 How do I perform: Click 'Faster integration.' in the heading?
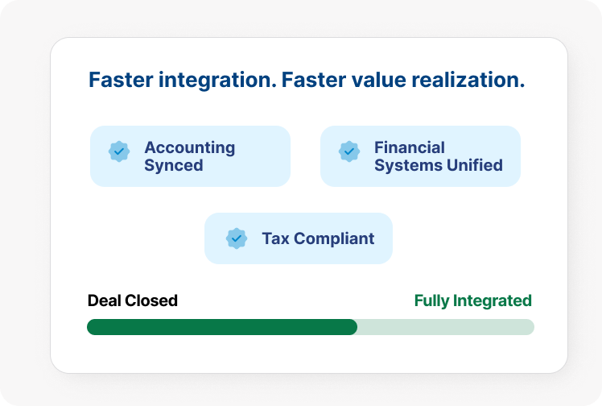(182, 80)
